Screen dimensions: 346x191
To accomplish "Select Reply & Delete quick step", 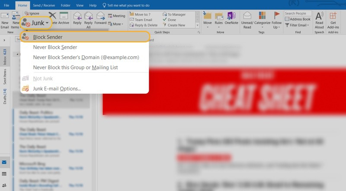I will (x=144, y=25).
